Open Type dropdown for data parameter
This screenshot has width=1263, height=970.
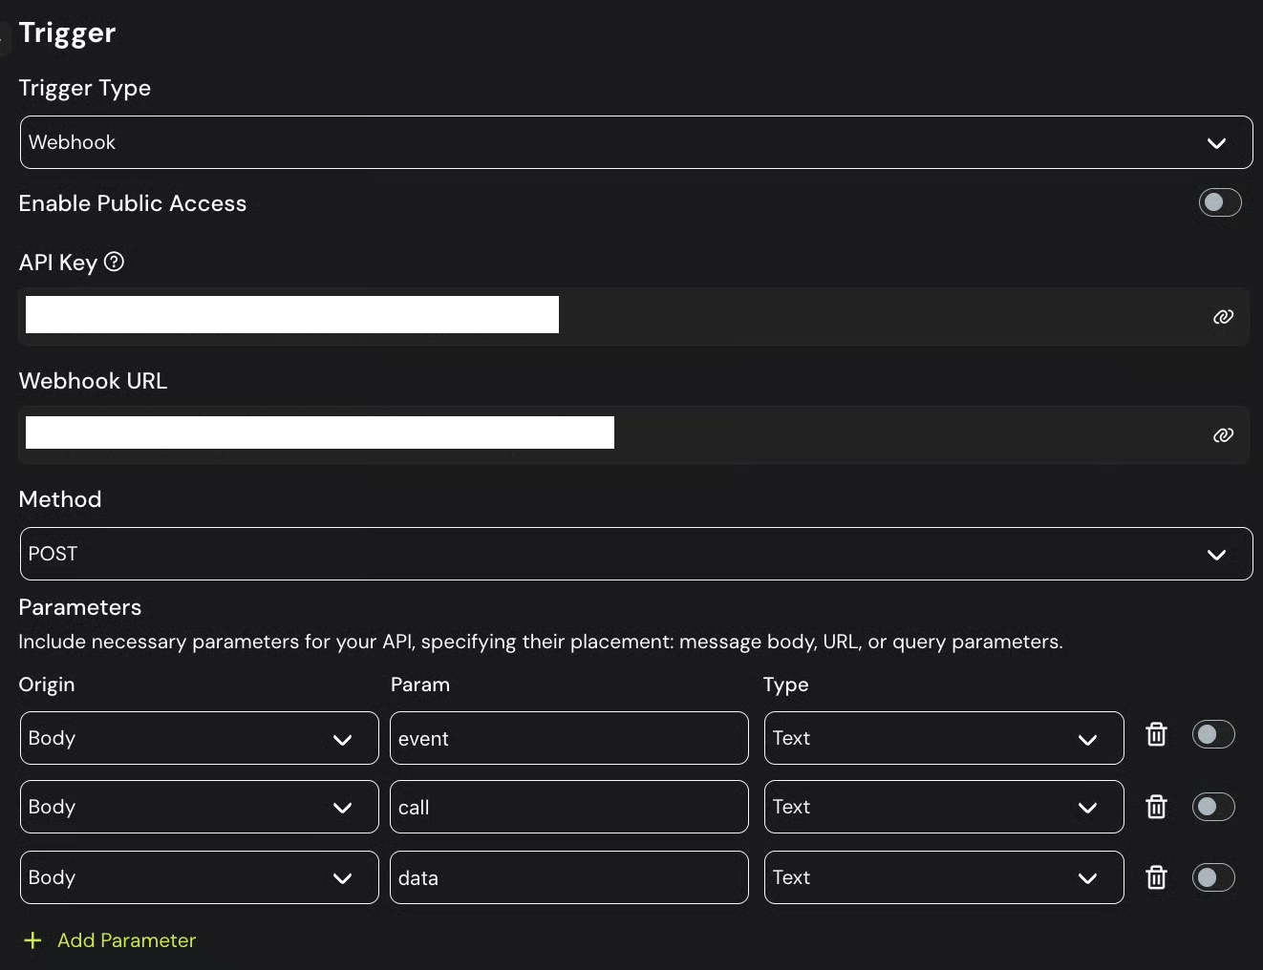click(x=943, y=877)
